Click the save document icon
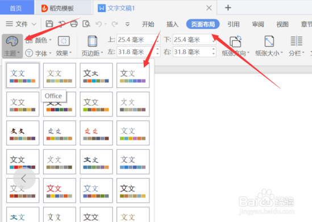This screenshot has width=312, height=222. [x=49, y=24]
